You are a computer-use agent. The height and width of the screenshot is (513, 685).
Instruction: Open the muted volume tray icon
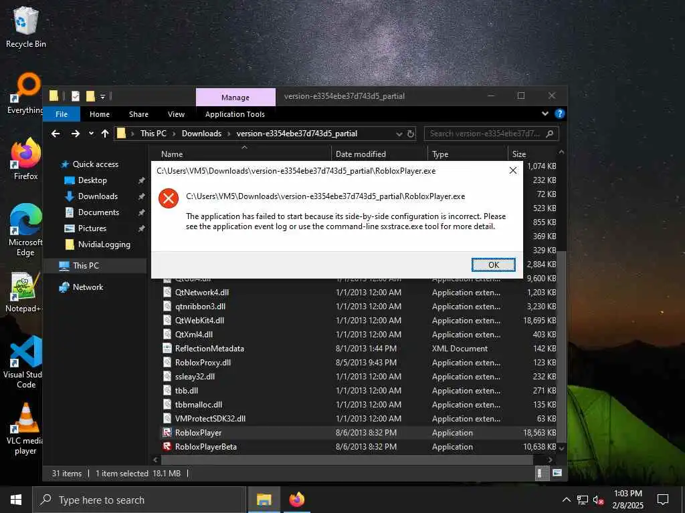[598, 500]
